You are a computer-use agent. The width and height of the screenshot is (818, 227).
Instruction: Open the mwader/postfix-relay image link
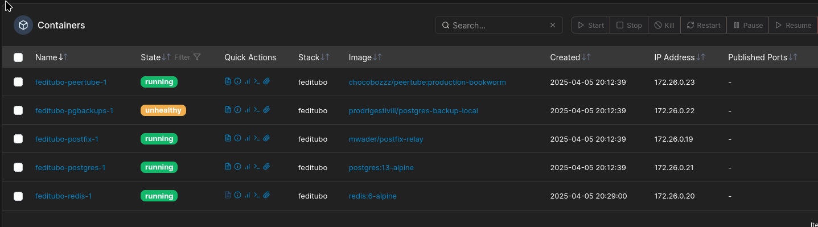(x=386, y=139)
